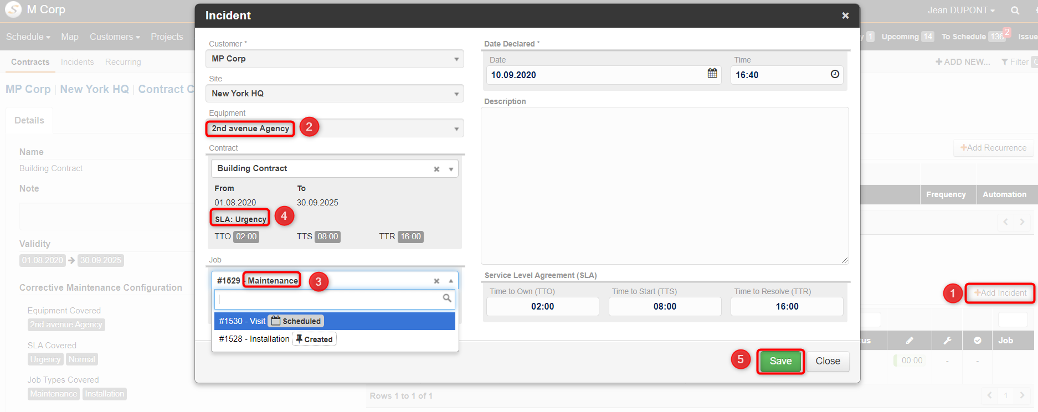
Task: Clear the selected #1529 Maintenance job
Action: coord(436,281)
